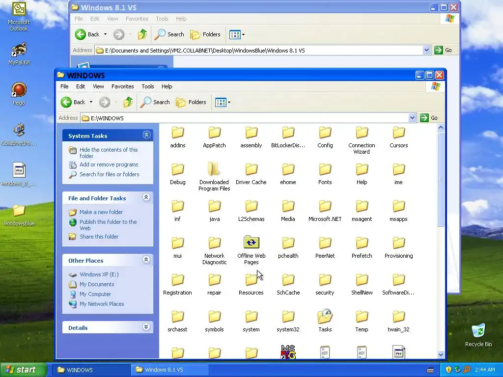Open My Documents from Other Places
The width and height of the screenshot is (503, 377).
97,284
